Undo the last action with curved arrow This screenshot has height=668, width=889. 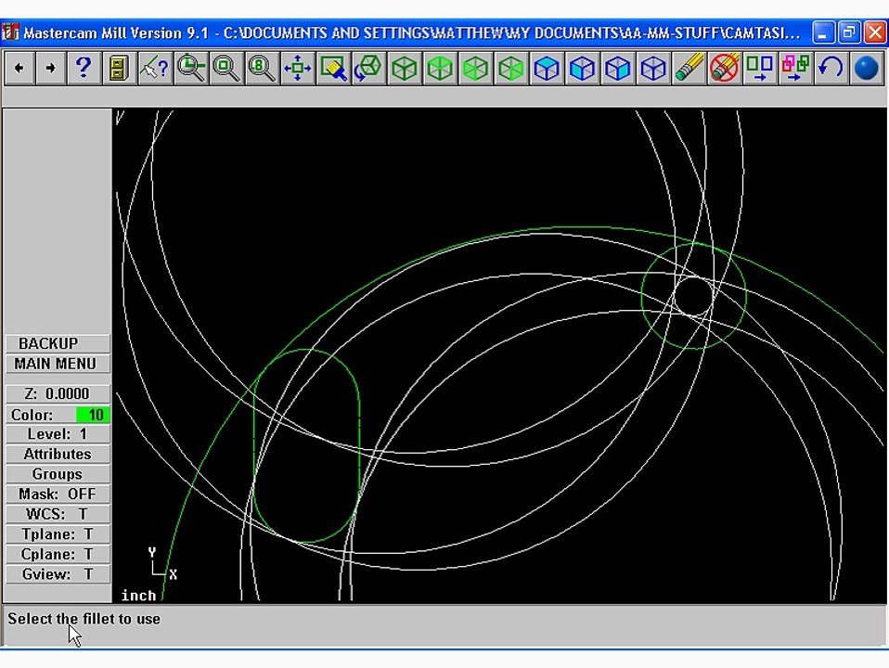pyautogui.click(x=831, y=68)
